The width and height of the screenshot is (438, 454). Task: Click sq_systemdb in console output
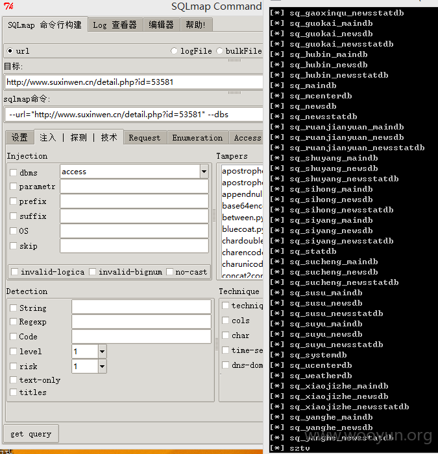coord(318,355)
